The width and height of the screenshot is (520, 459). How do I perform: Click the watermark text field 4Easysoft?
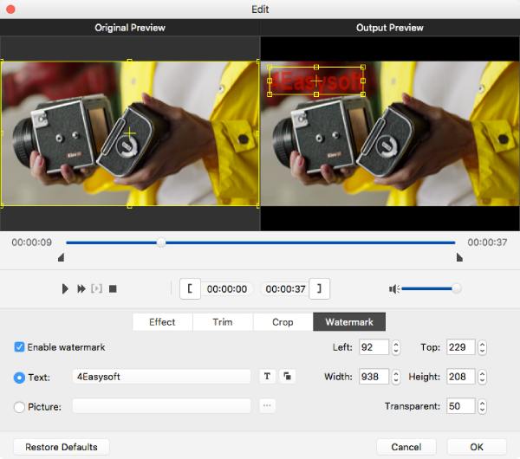click(161, 377)
